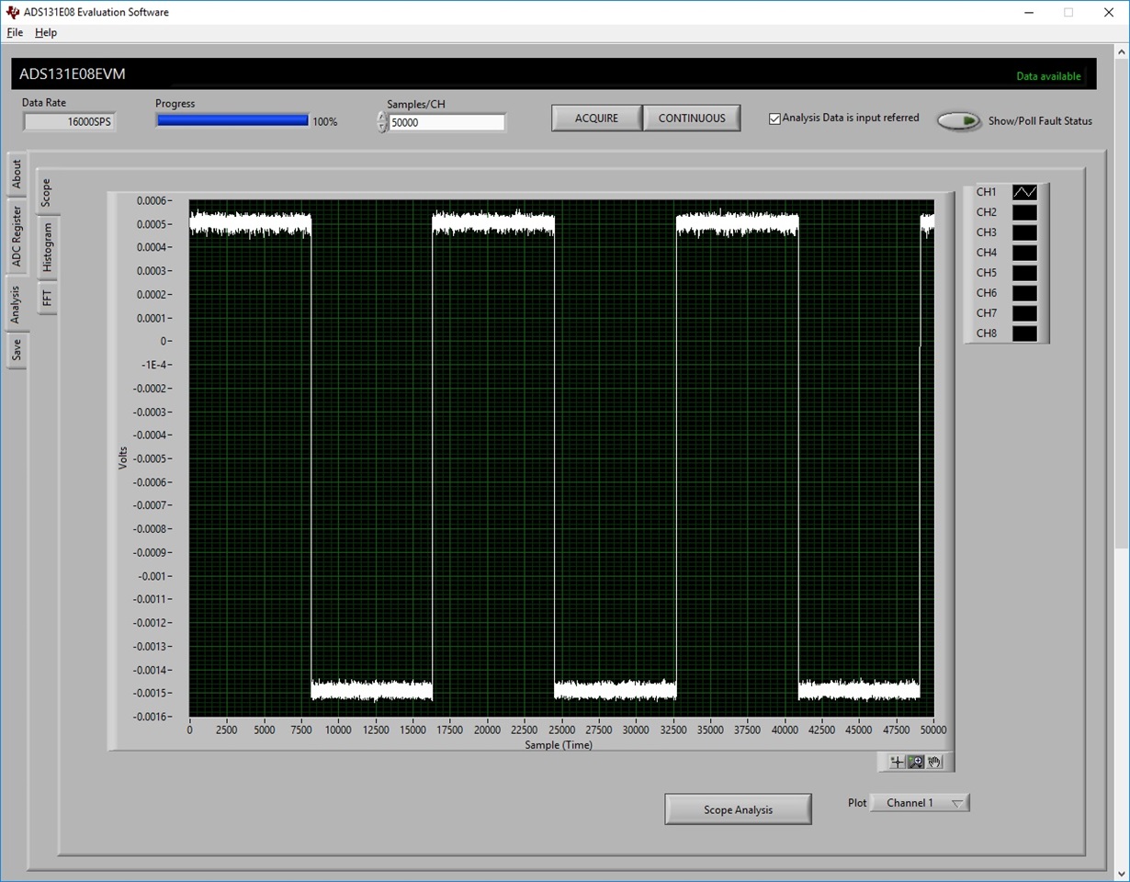This screenshot has width=1130, height=882.
Task: Increment the Samples/CH value with the up arrow
Action: tap(382, 117)
